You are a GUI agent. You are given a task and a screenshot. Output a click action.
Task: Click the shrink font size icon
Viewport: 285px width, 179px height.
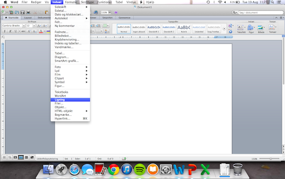pos(44,26)
